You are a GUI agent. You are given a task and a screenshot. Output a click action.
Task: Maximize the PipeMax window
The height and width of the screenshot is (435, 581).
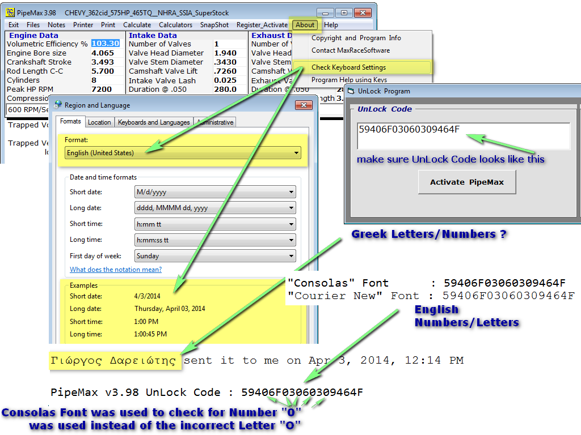click(x=344, y=13)
